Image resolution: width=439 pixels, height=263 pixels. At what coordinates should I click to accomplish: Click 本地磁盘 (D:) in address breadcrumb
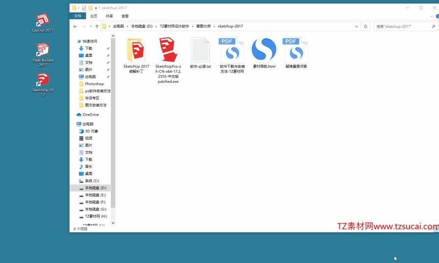[142, 26]
